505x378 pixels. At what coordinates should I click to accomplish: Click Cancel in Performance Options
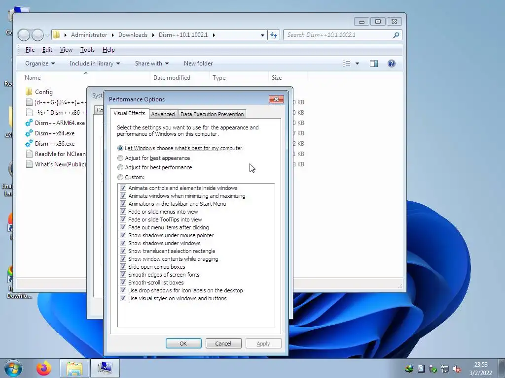coord(223,344)
